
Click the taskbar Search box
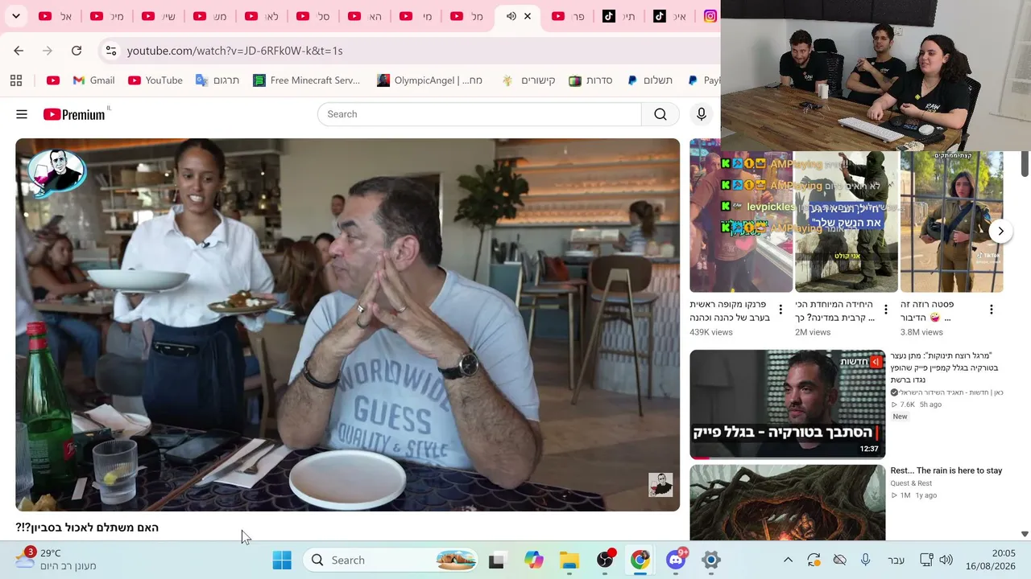391,561
